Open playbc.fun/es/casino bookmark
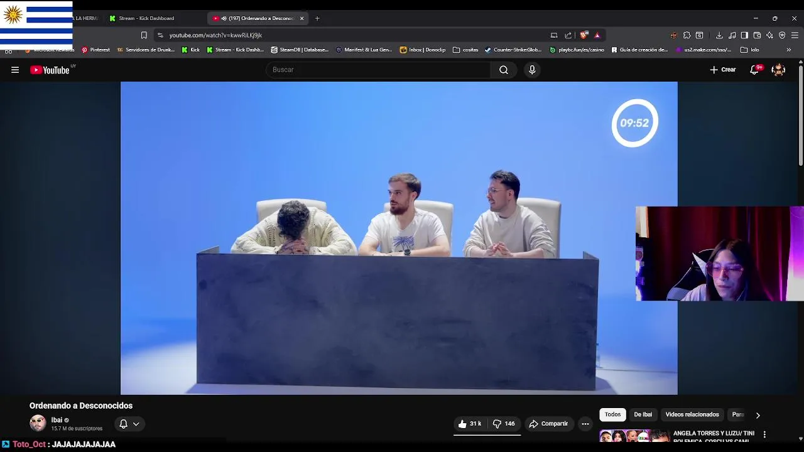804x452 pixels. click(577, 50)
